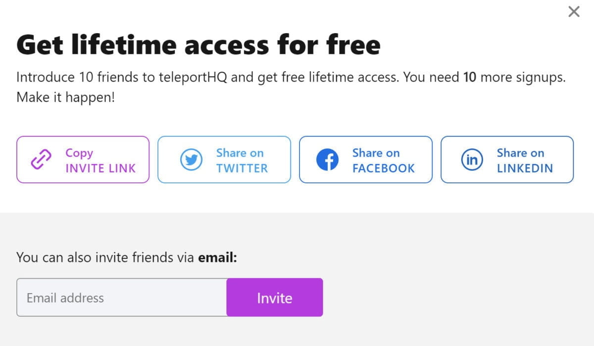Click the Email address input field
The width and height of the screenshot is (594, 346).
pyautogui.click(x=121, y=297)
